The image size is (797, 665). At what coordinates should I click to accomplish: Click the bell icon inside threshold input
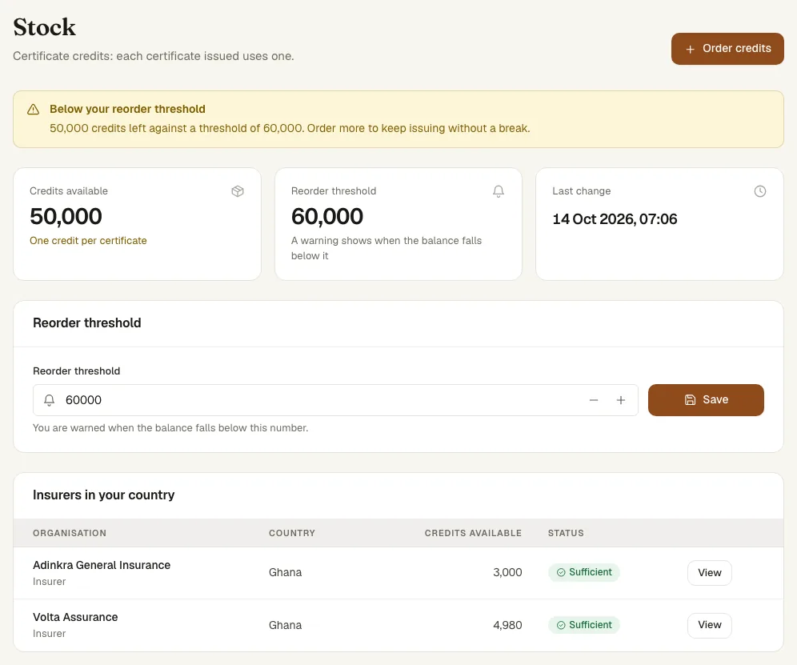click(50, 400)
